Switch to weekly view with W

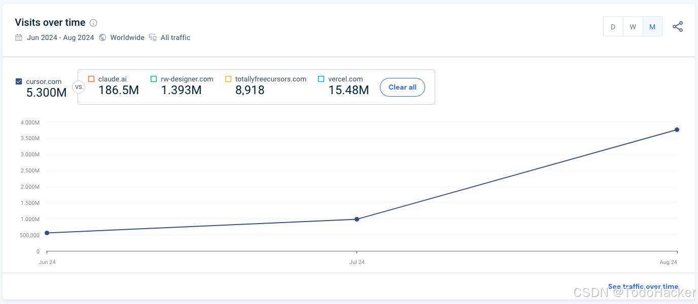coord(633,27)
